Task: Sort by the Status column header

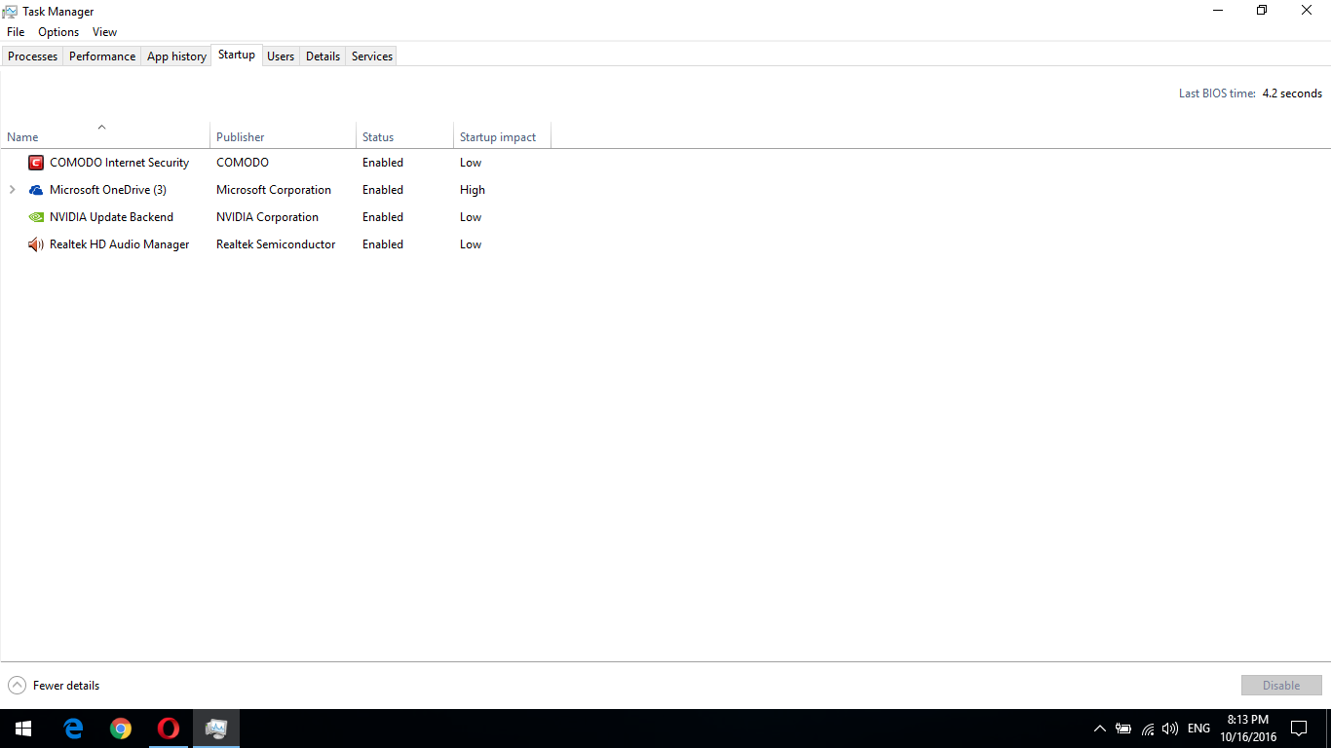Action: [x=405, y=135]
